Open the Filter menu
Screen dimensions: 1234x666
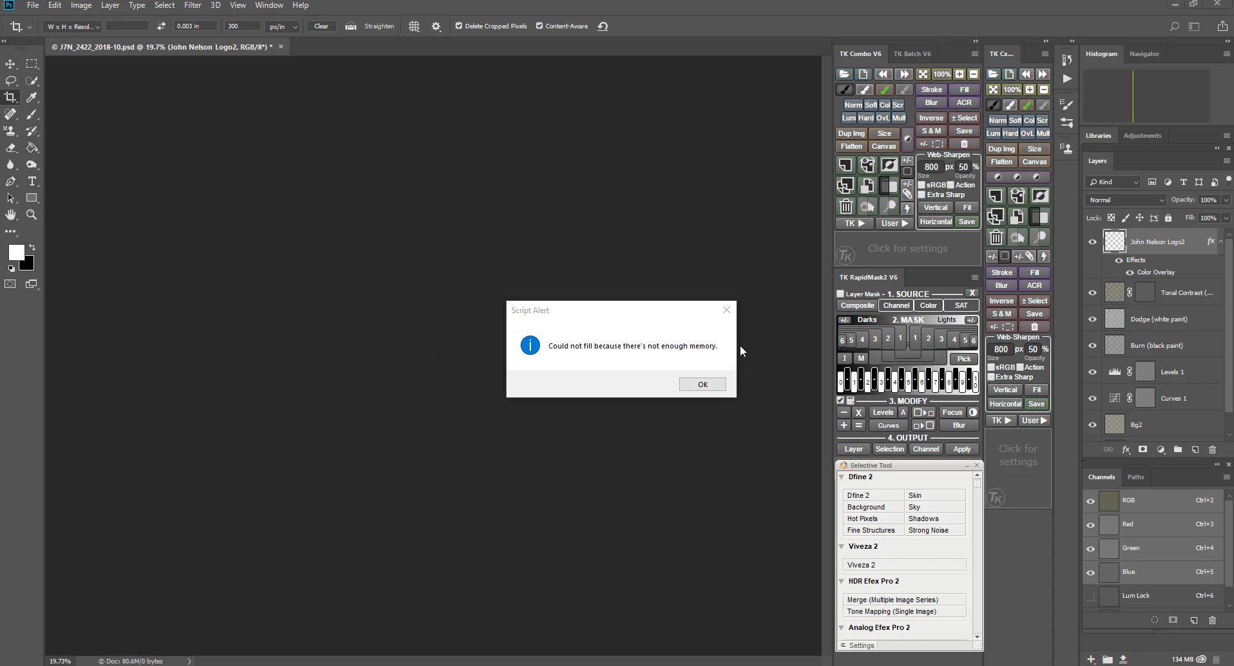(x=193, y=5)
